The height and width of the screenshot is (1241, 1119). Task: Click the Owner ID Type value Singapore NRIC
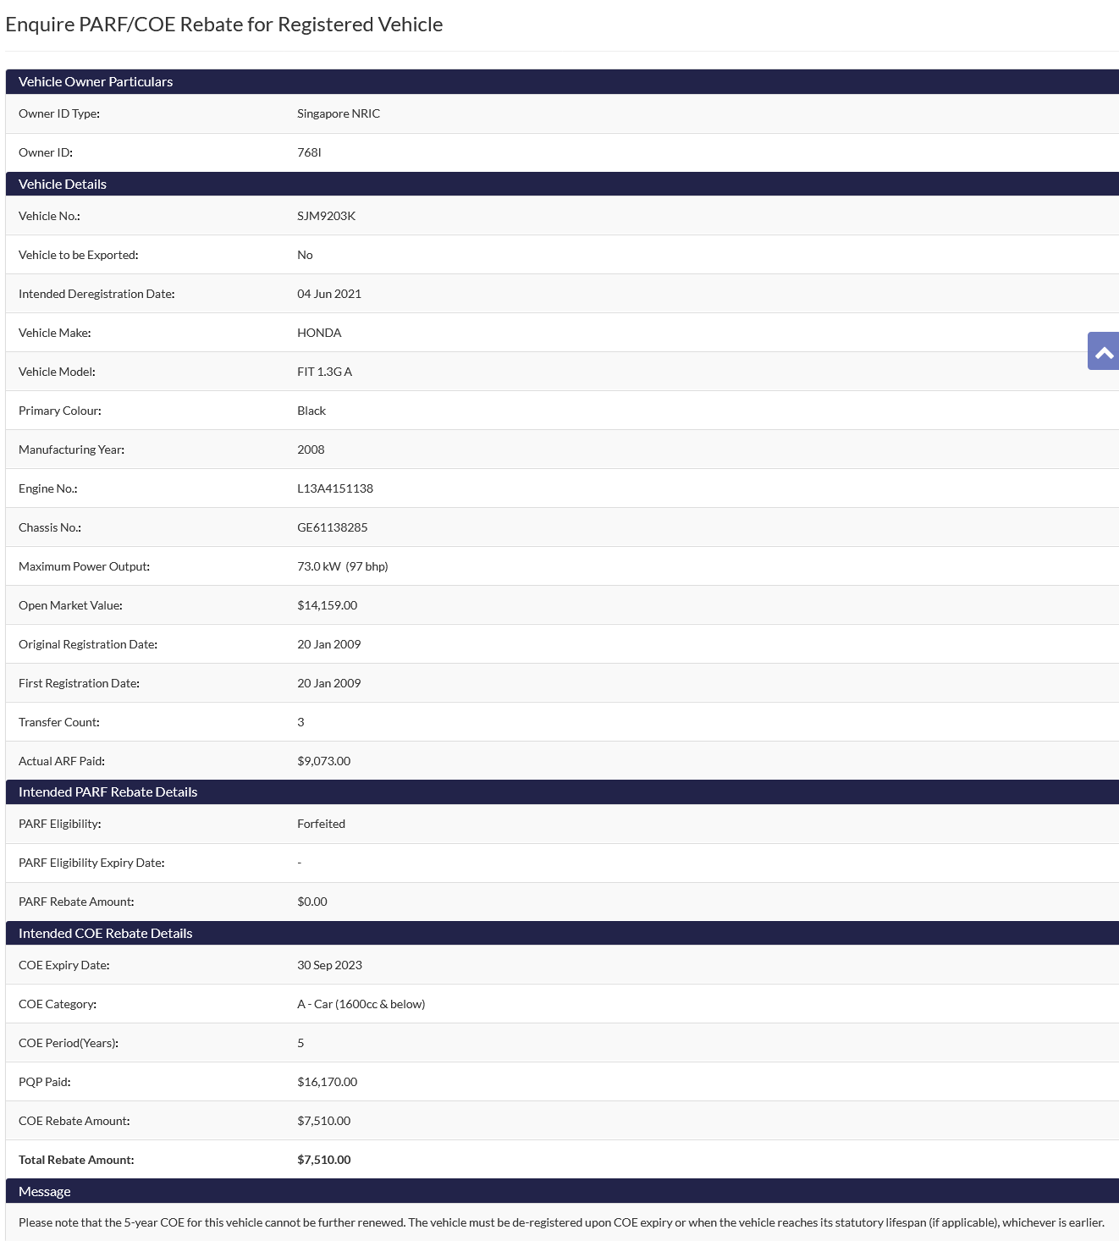tap(338, 113)
